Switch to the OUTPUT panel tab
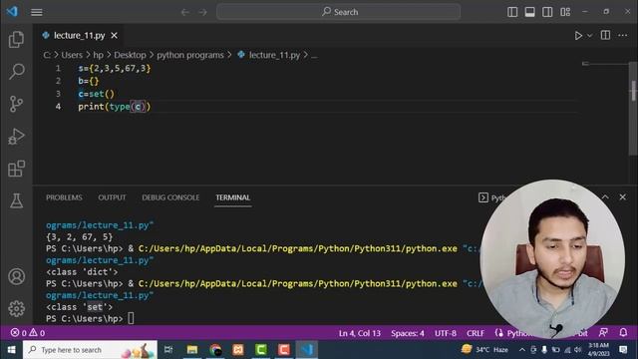This screenshot has height=359, width=638. 112,197
